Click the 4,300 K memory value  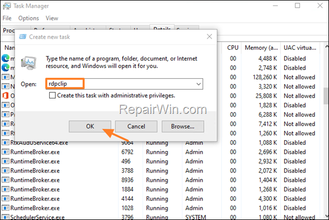[268, 199]
